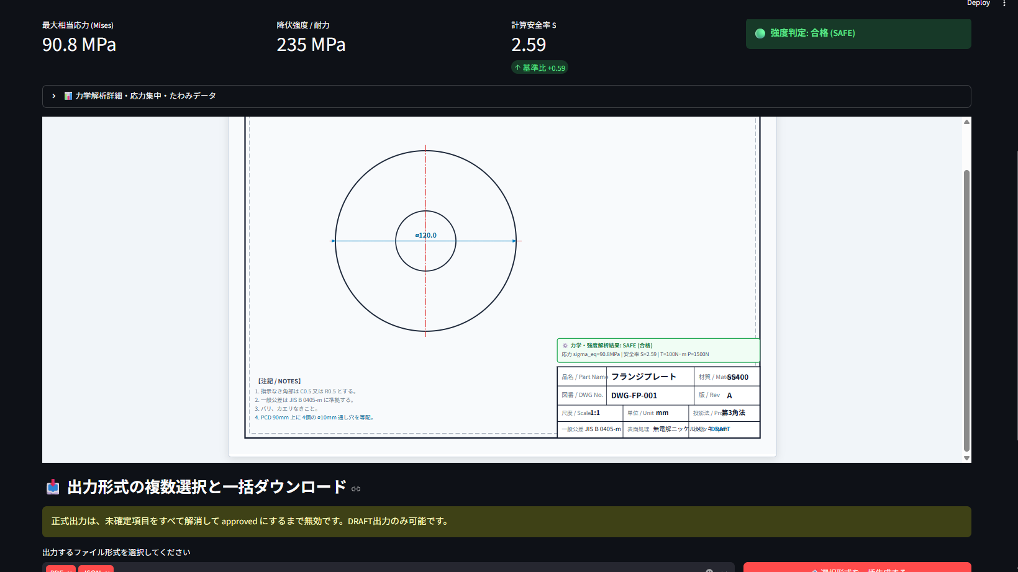The image size is (1018, 572).
Task: Click the 単位 / Unit mm cell
Action: click(x=656, y=413)
